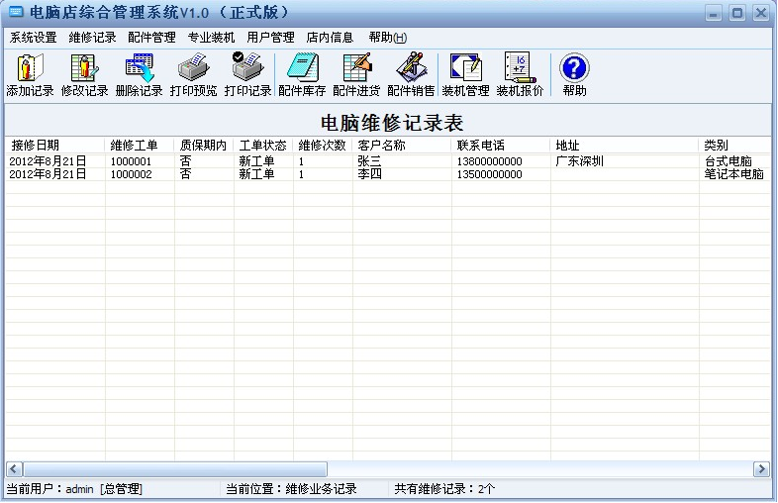Click the 客户名称 column header

click(x=402, y=145)
